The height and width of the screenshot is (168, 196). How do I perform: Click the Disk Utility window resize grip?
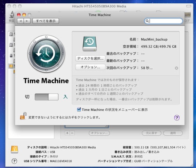tap(192, 165)
